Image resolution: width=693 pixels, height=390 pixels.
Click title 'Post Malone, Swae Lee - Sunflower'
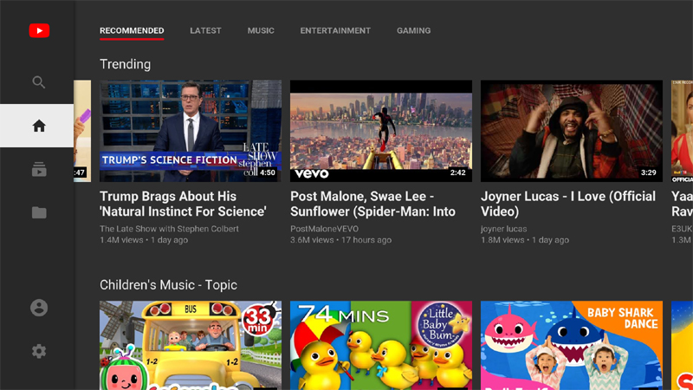372,204
